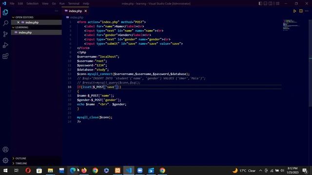Click the echo $name statement line
The image size is (312, 175).
point(101,105)
